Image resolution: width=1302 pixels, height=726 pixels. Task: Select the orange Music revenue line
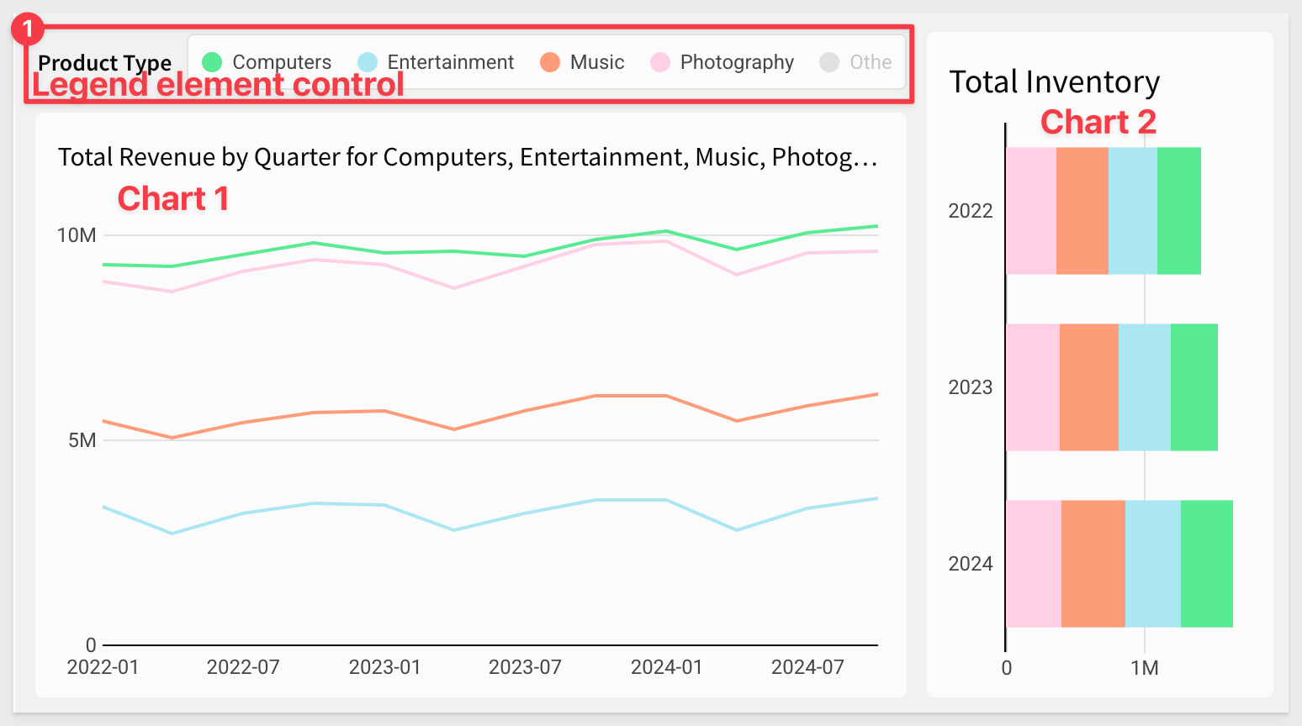point(313,413)
